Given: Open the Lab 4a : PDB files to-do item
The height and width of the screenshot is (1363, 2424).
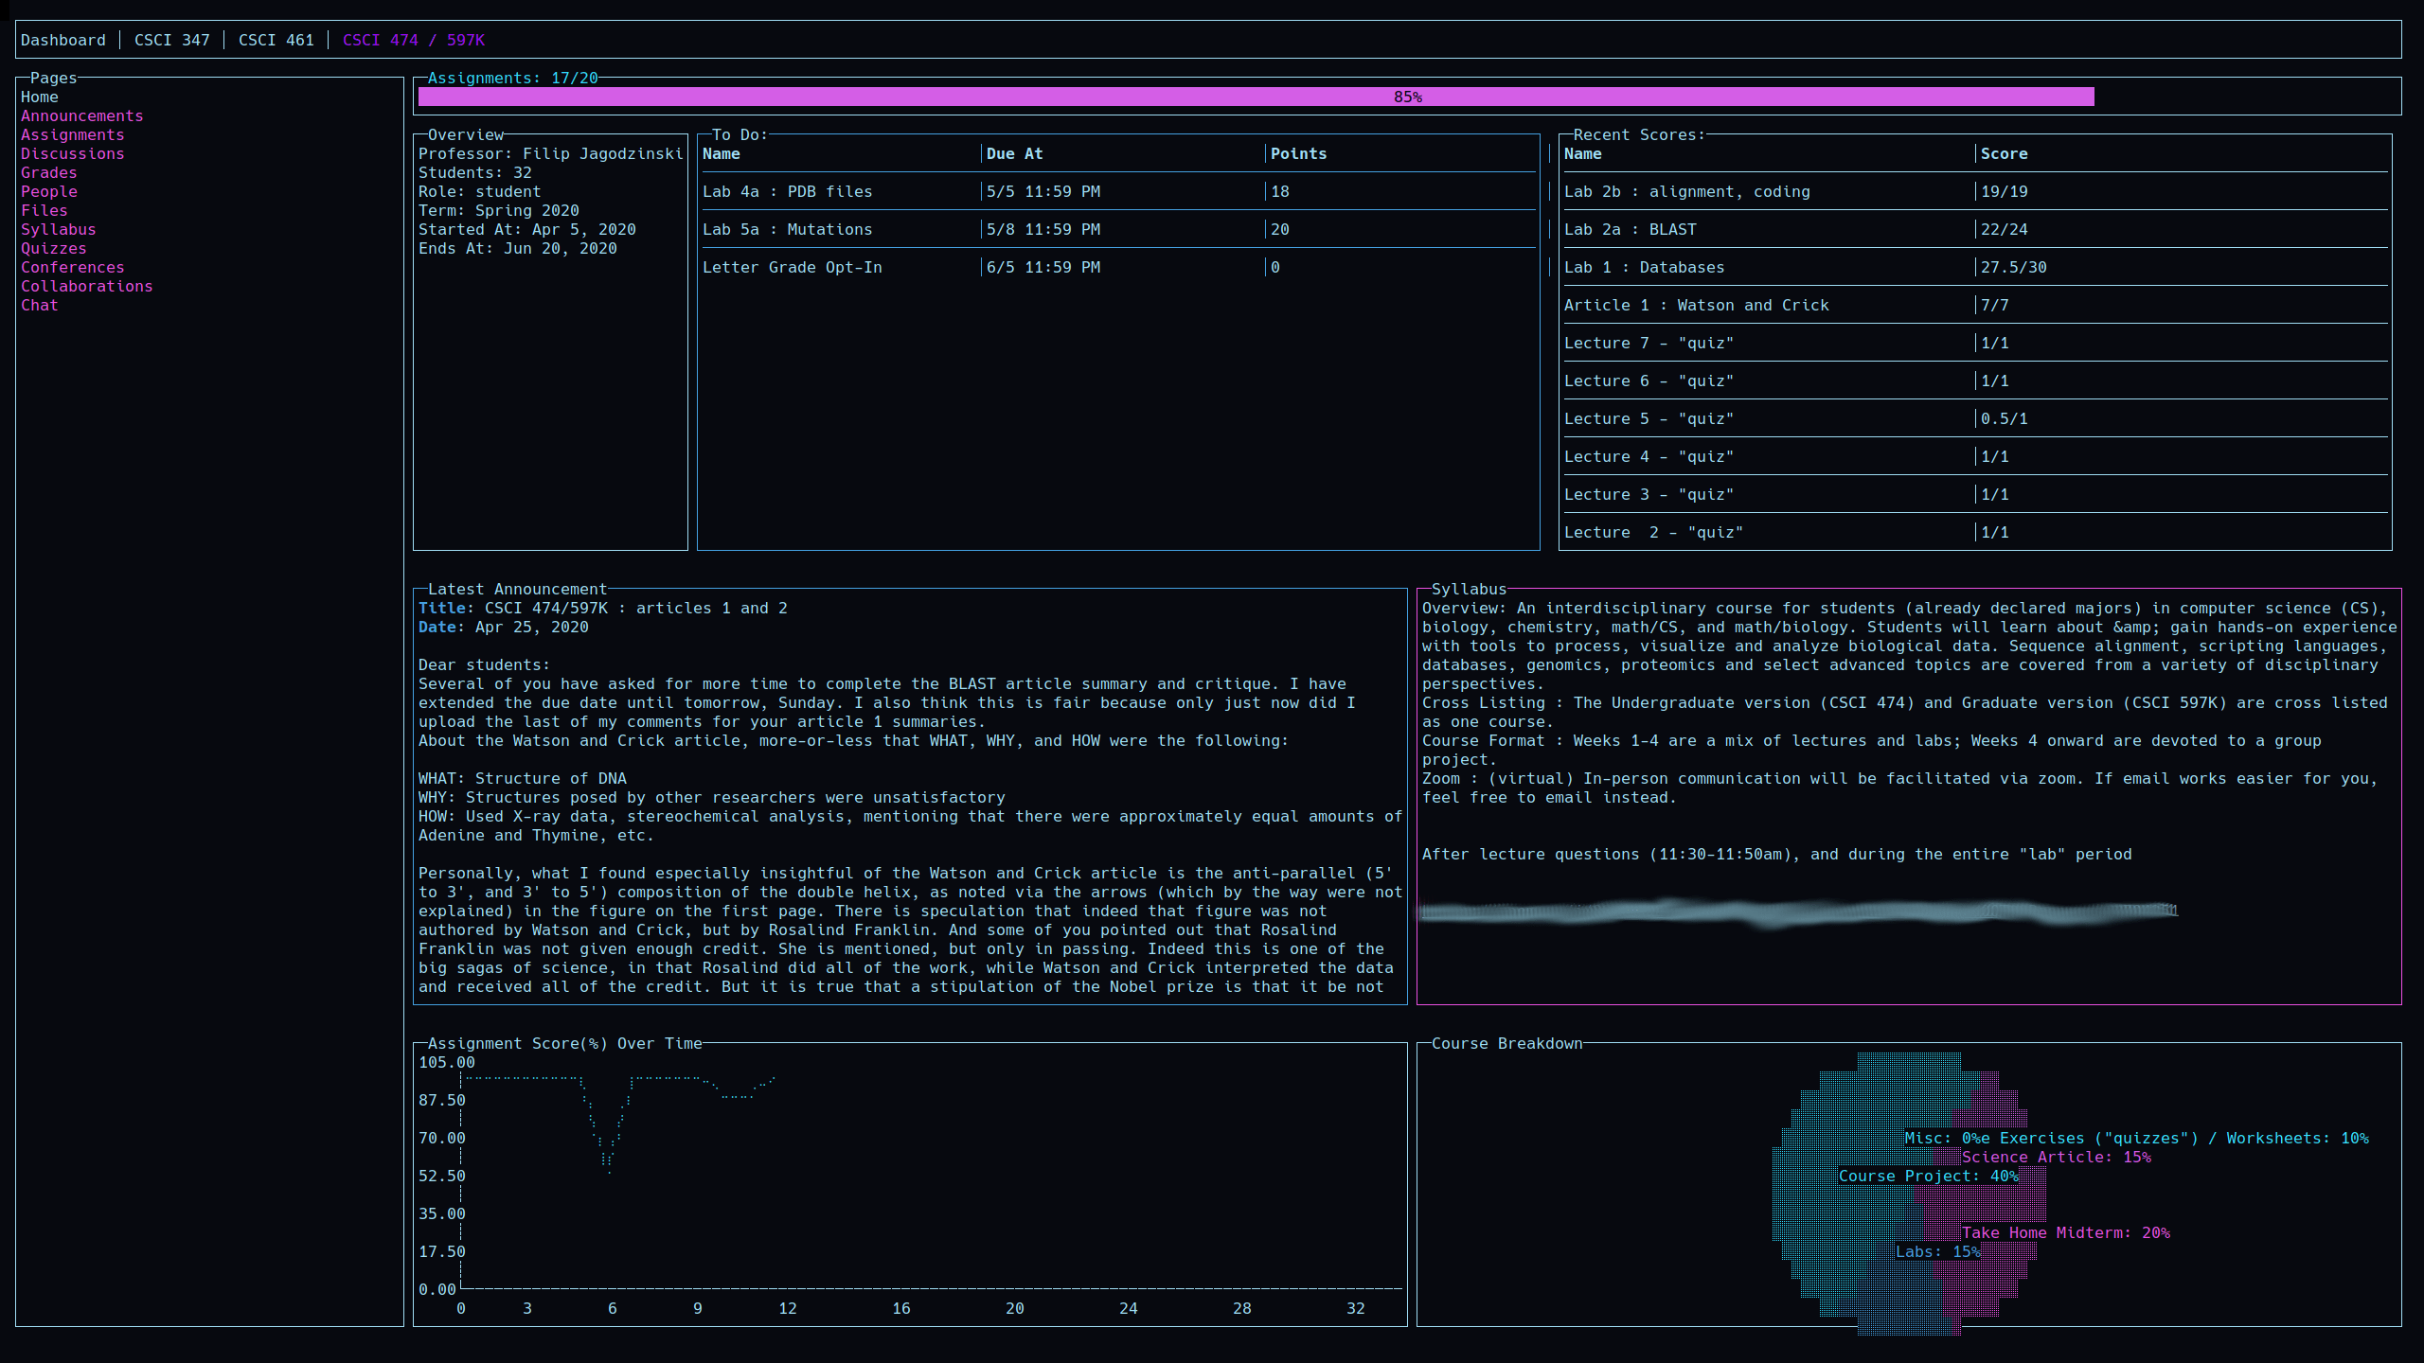Looking at the screenshot, I should [787, 191].
